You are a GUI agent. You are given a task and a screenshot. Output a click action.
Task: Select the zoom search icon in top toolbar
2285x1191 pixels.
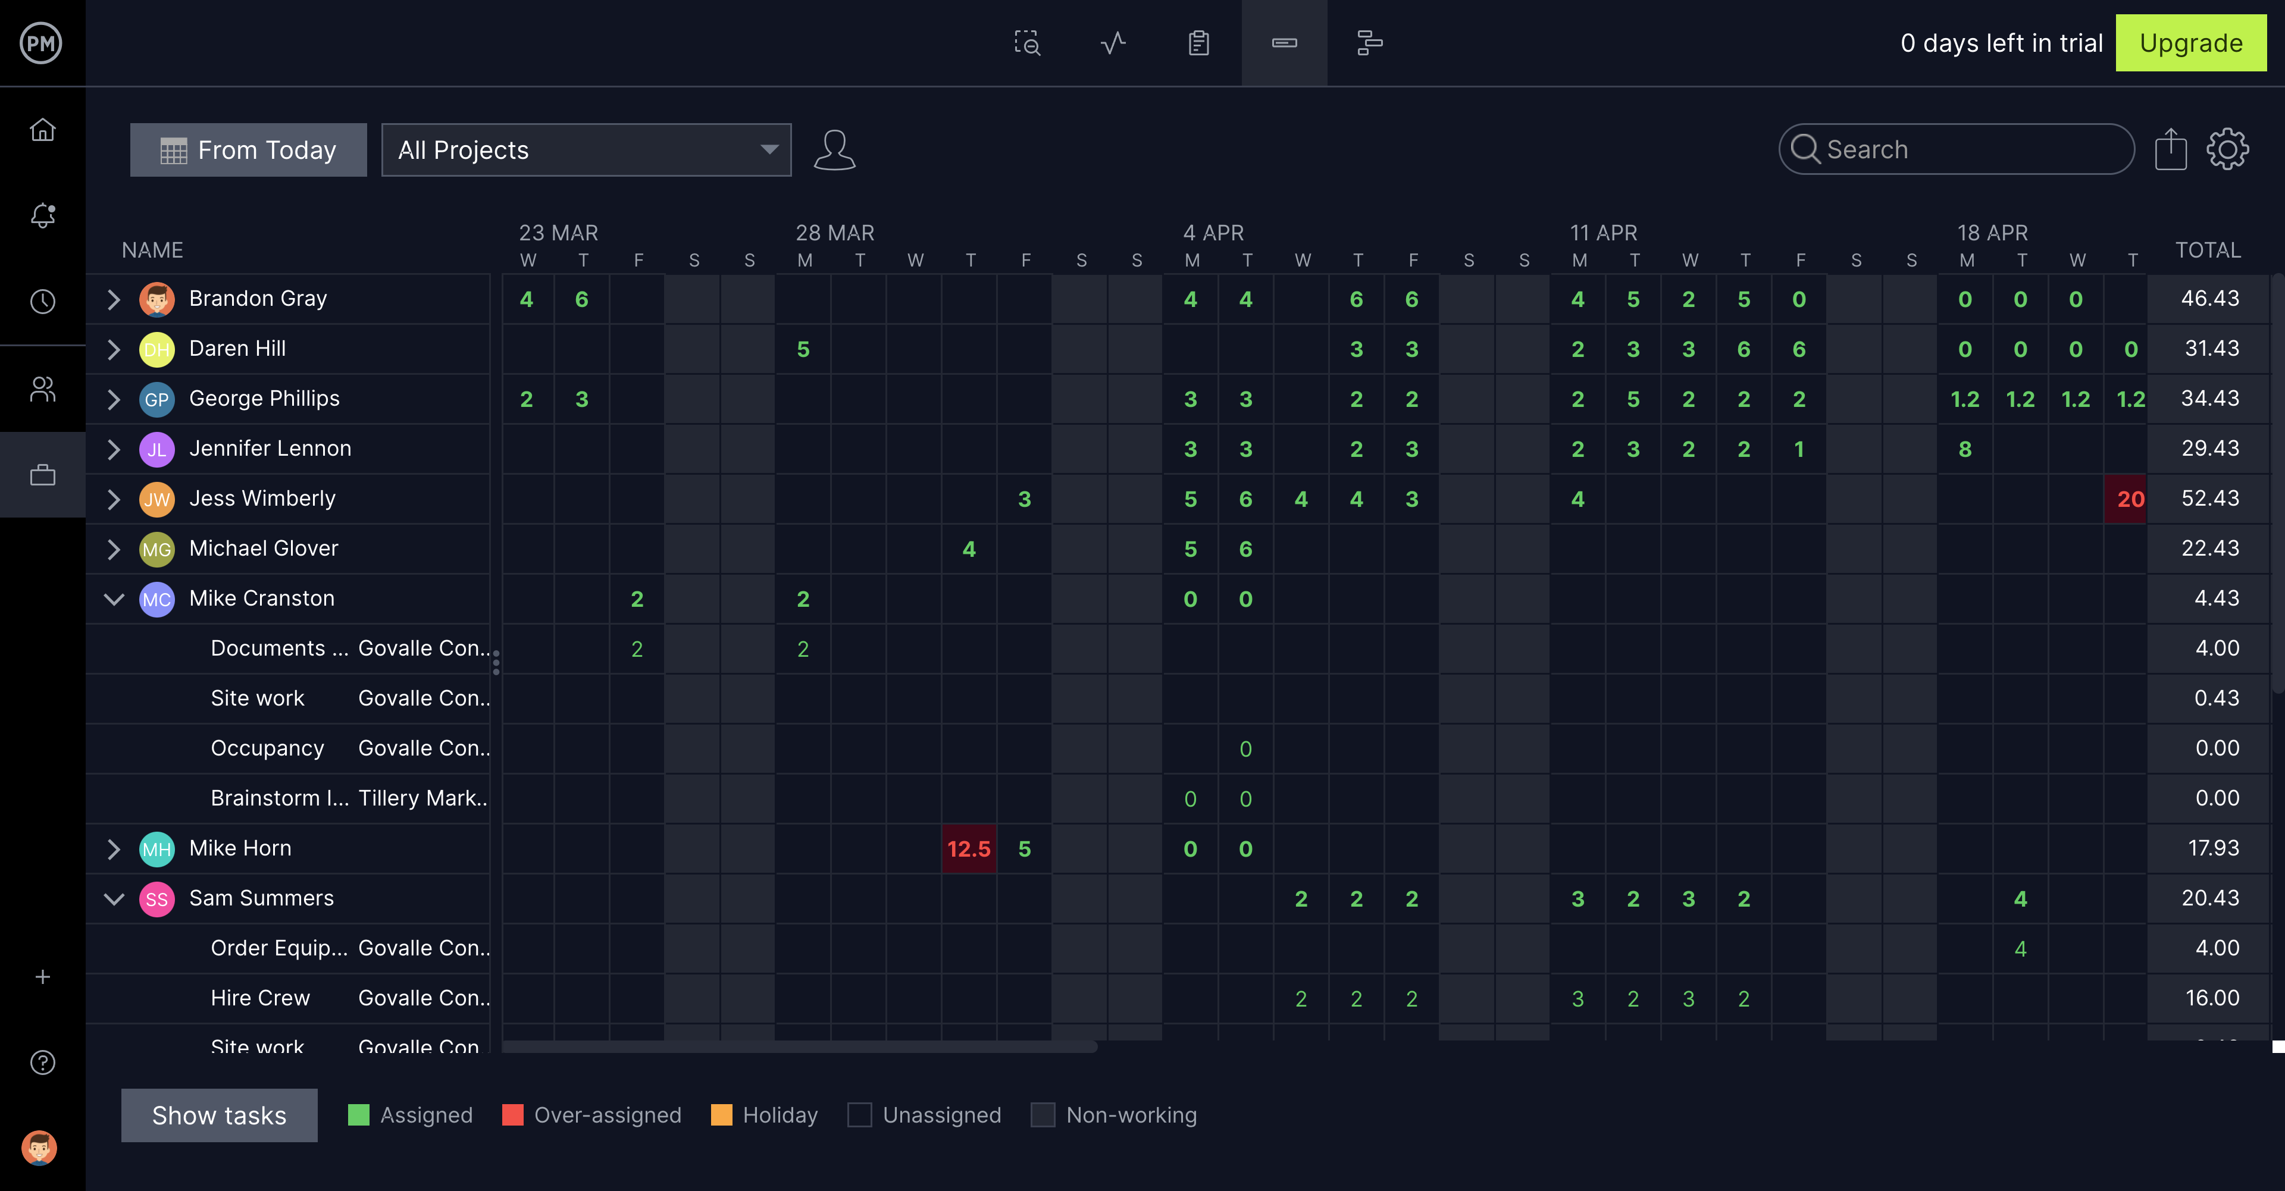pos(1026,43)
